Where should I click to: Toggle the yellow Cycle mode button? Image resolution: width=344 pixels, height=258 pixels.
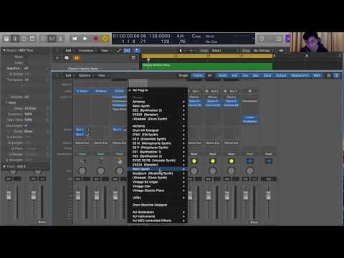point(105,39)
